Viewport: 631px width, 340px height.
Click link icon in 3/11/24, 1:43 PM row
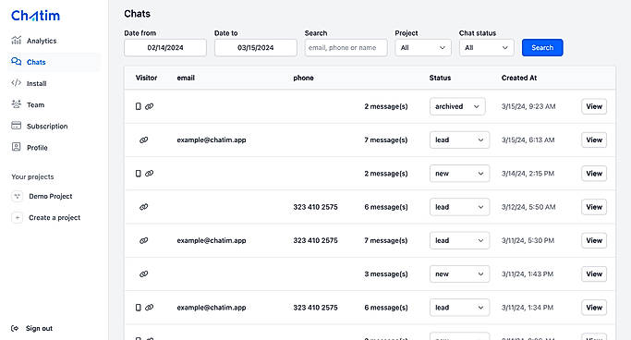144,274
